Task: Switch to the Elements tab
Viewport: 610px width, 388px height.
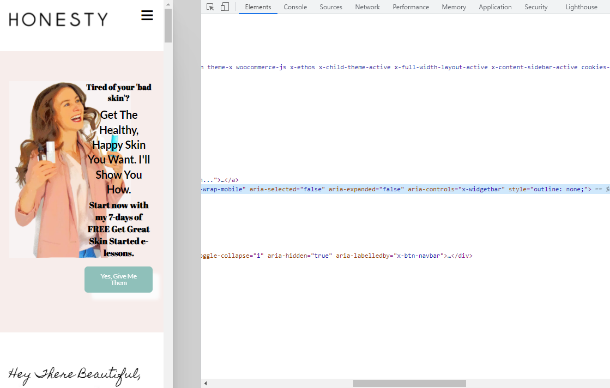Action: click(x=258, y=7)
